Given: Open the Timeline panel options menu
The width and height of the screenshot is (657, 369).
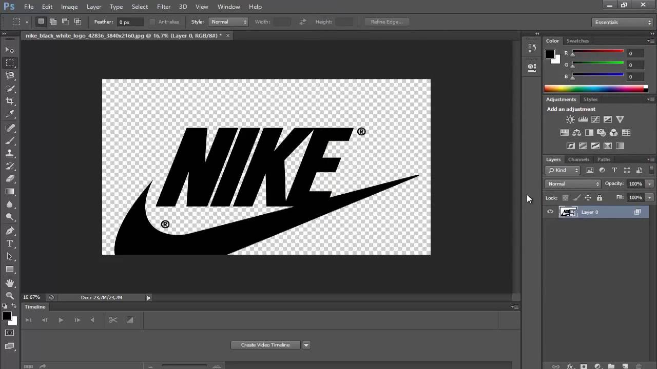Looking at the screenshot, I should coord(515,306).
